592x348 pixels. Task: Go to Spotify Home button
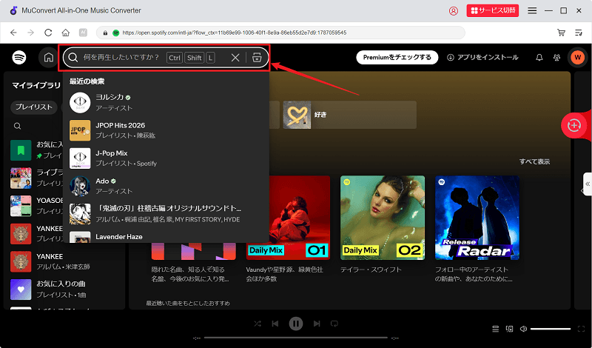pyautogui.click(x=49, y=58)
